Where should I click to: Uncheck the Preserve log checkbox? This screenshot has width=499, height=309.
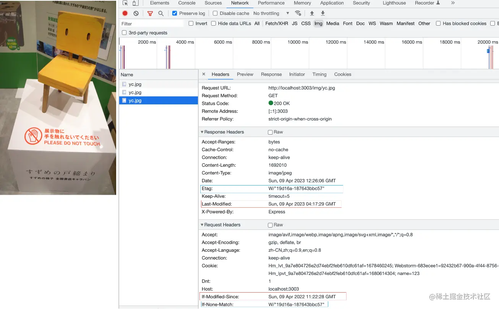click(175, 13)
